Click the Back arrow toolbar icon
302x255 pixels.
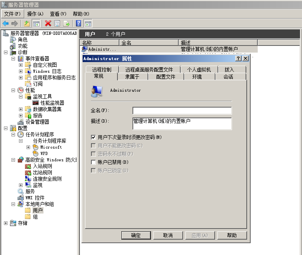pyautogui.click(x=6, y=23)
